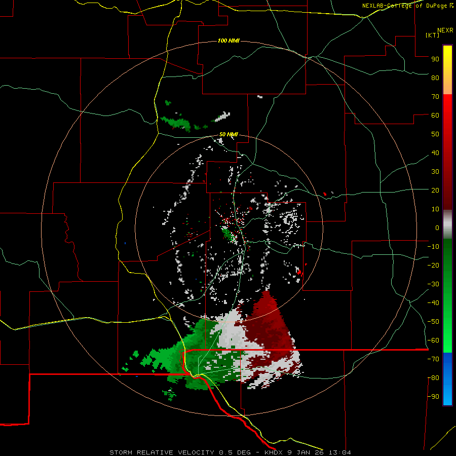Select the 20 value on the velocity scale
The height and width of the screenshot is (456, 456).
pyautogui.click(x=435, y=190)
